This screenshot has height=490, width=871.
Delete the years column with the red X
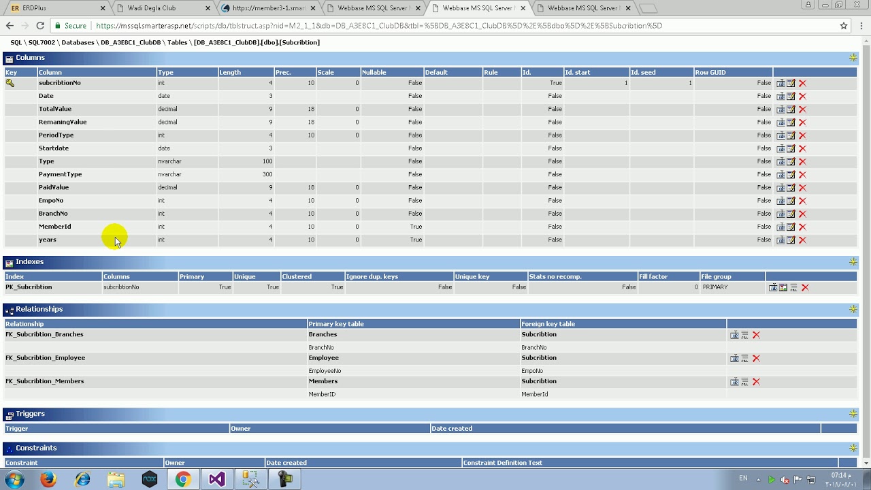coord(802,240)
